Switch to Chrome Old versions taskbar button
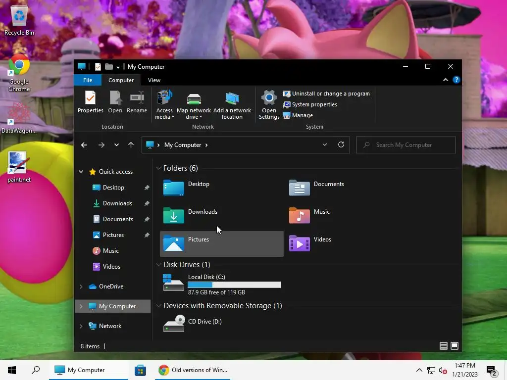The width and height of the screenshot is (507, 380). (193, 370)
